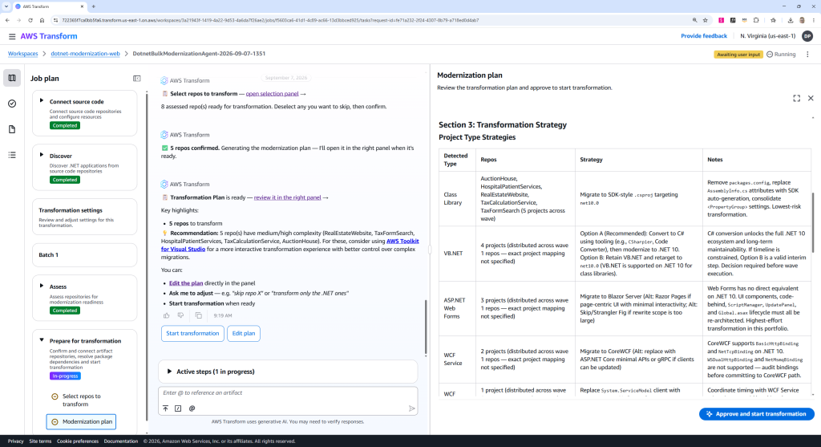Screen dimensions: 821x447
Task: Open a new browser tab
Action: pos(93,6)
